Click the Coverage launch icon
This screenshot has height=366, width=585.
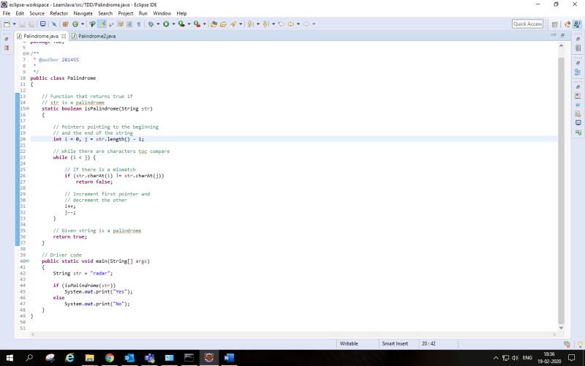pos(181,24)
